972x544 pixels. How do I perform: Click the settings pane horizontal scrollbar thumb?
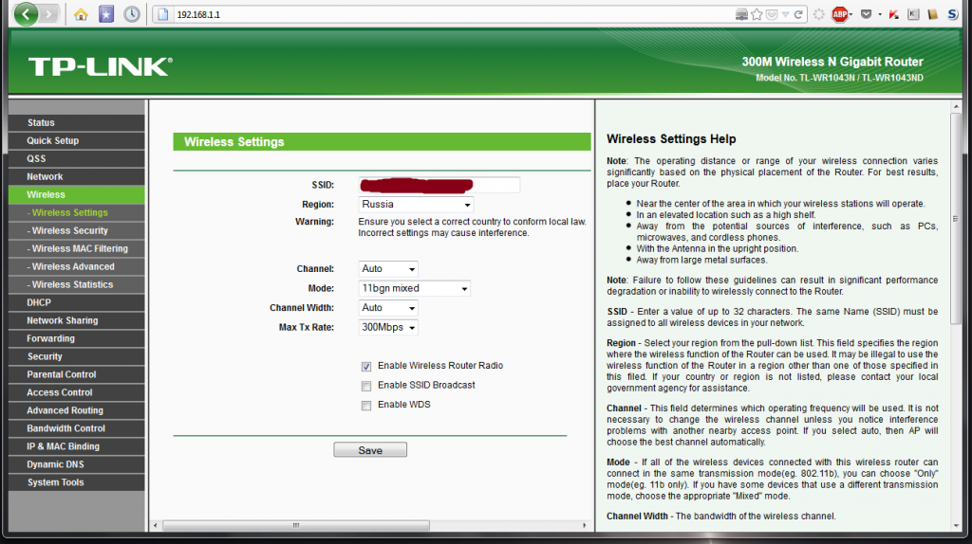[296, 525]
